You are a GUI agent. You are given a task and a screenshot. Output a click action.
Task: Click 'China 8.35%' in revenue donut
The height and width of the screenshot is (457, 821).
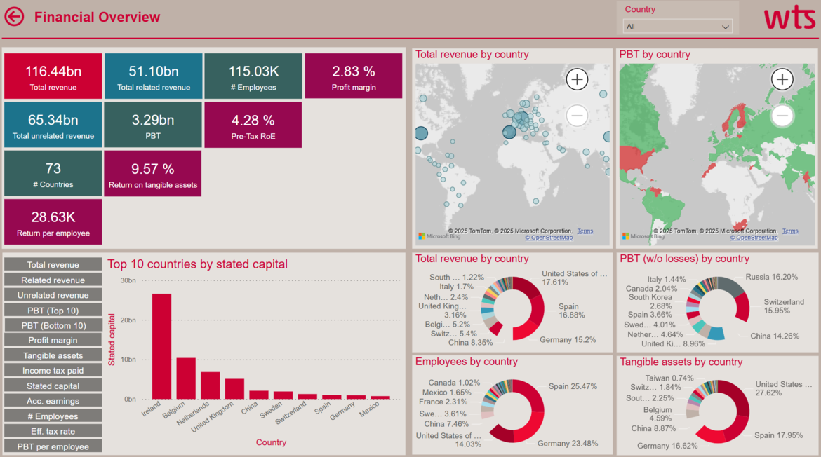470,343
